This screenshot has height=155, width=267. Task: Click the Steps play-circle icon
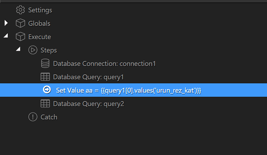(33, 50)
